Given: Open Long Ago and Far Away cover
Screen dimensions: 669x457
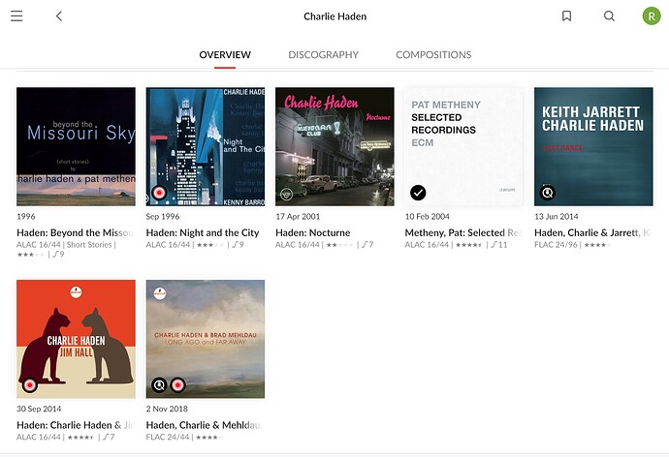Looking at the screenshot, I should coord(206,339).
